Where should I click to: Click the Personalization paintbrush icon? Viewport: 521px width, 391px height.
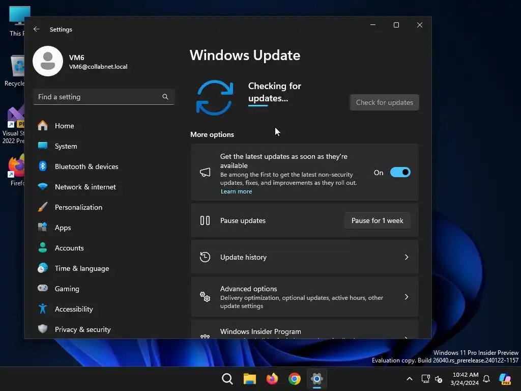(x=43, y=207)
